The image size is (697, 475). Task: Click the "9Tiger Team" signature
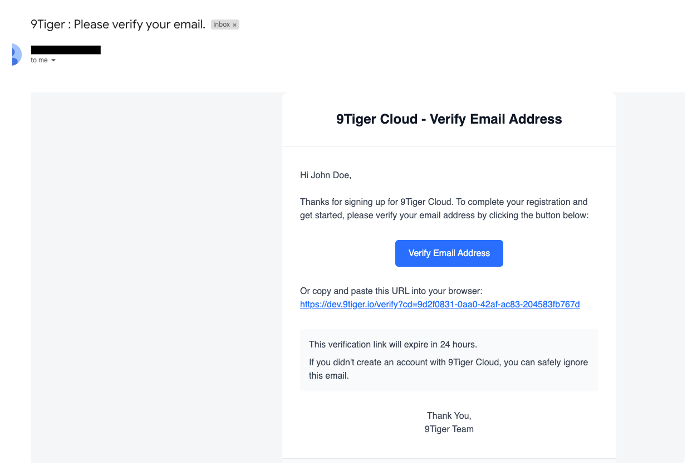click(x=449, y=429)
